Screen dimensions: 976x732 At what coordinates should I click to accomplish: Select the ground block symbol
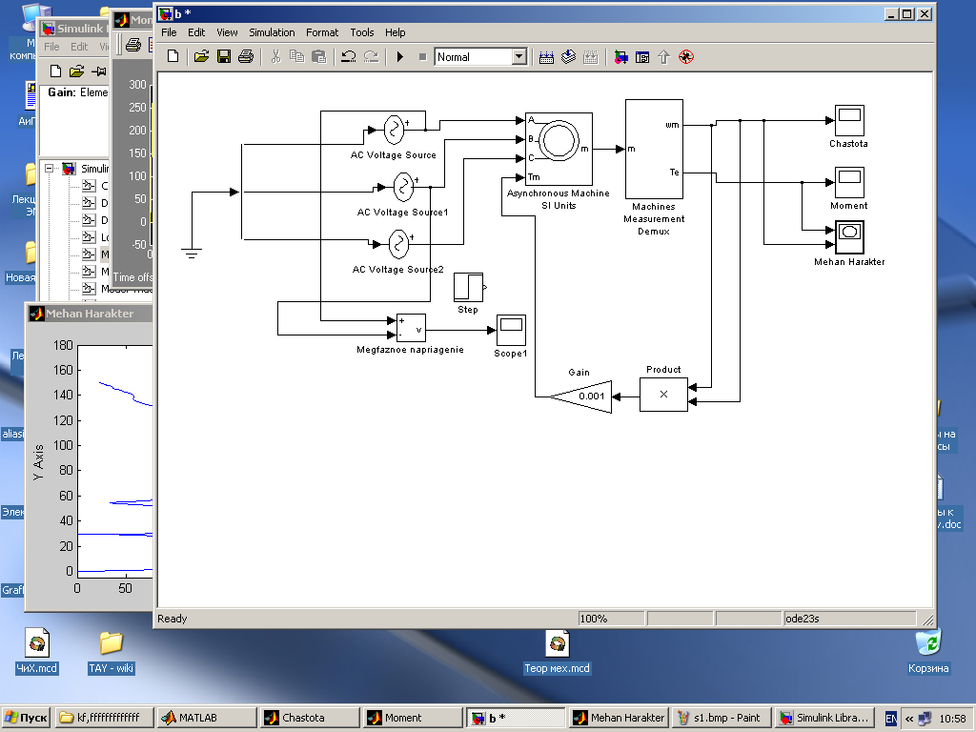(x=192, y=254)
